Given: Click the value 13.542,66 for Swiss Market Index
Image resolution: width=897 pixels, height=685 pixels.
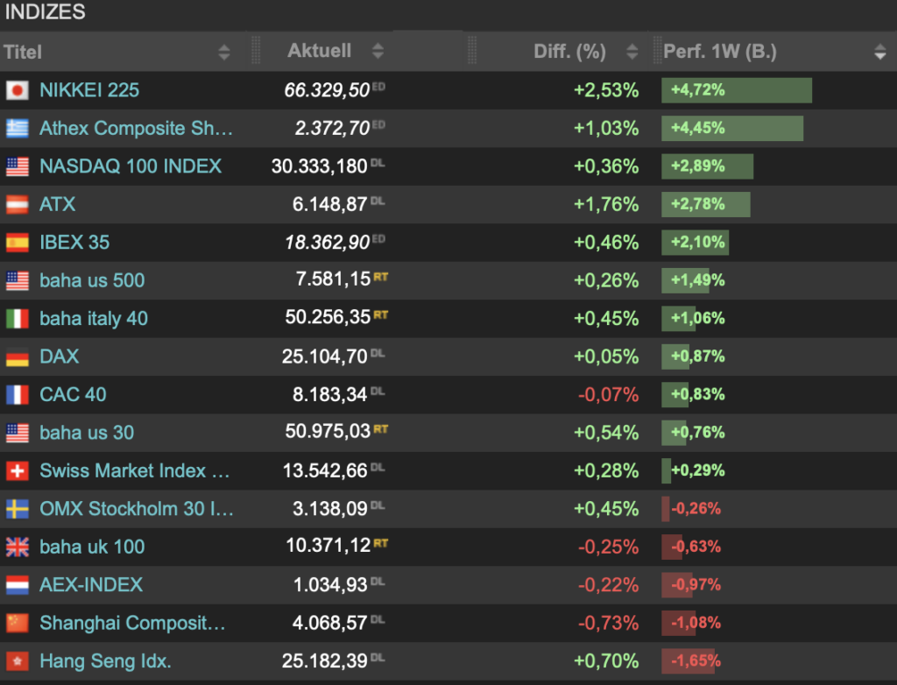Looking at the screenshot, I should point(325,470).
